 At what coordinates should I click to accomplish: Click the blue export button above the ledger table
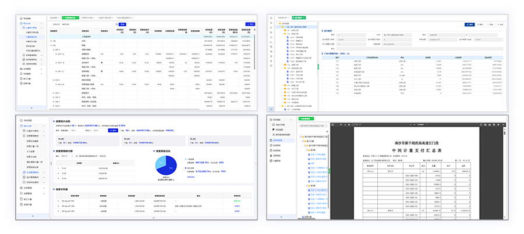[x=250, y=24]
